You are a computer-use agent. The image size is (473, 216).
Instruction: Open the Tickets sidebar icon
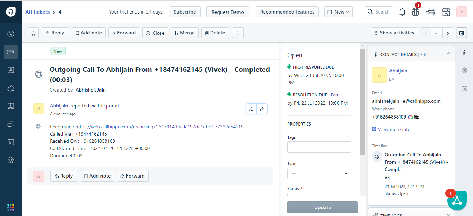click(x=11, y=52)
